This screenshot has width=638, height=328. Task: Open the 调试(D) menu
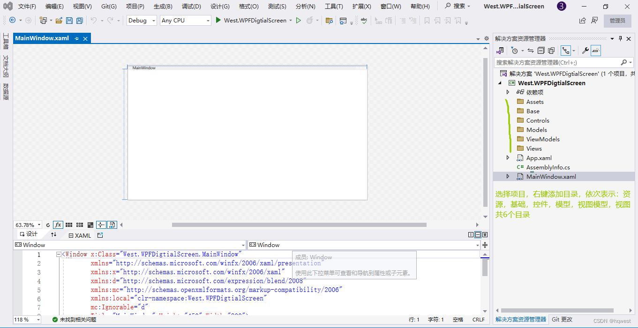pyautogui.click(x=191, y=7)
